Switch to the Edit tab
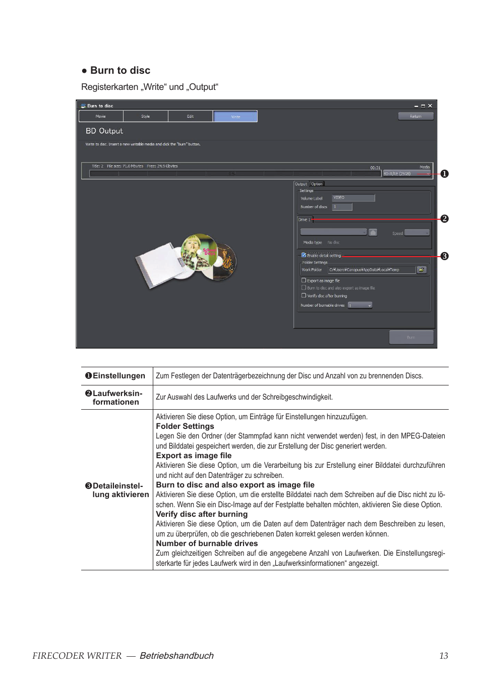The image size is (481, 684). tap(191, 116)
